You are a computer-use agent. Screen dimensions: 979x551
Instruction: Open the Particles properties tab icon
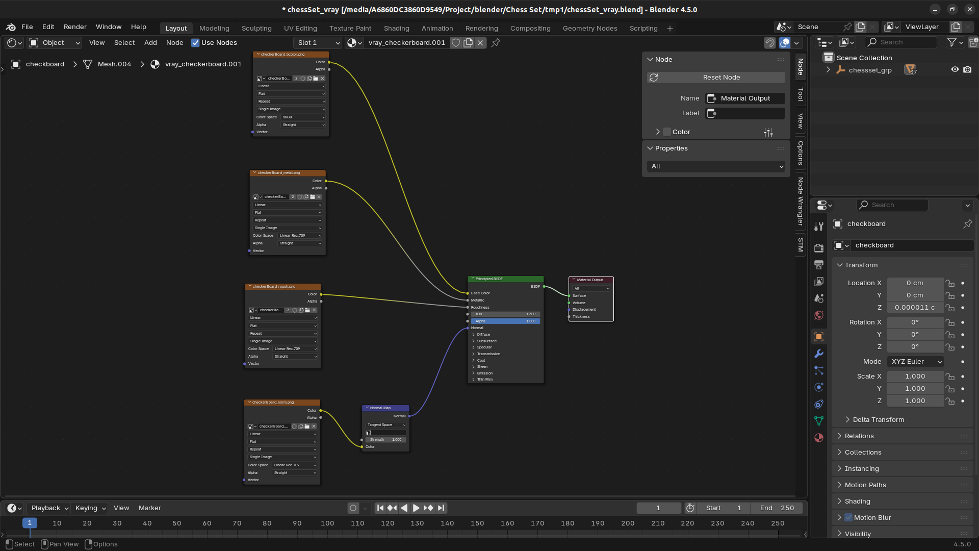819,370
